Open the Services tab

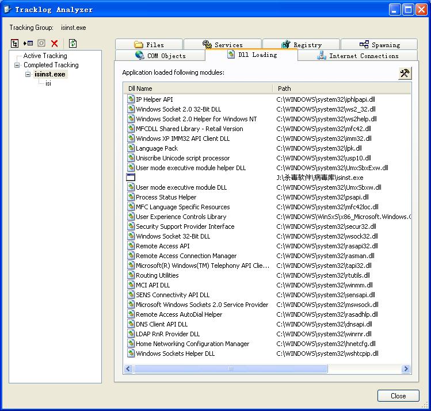(223, 45)
